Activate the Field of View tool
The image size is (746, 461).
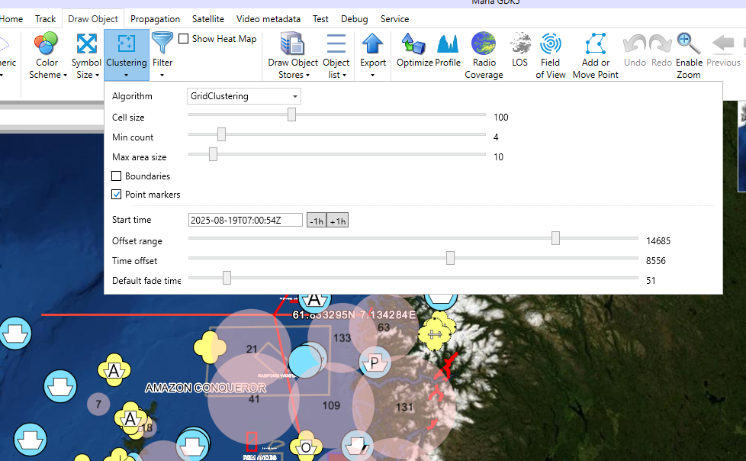pyautogui.click(x=551, y=55)
